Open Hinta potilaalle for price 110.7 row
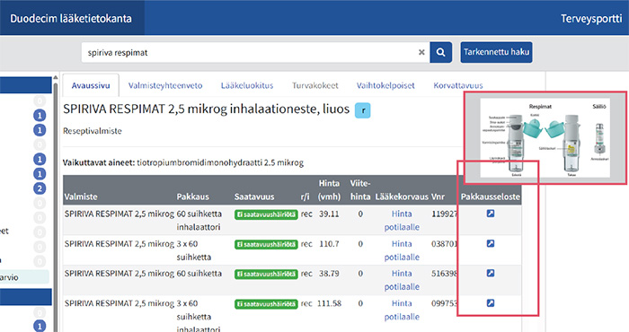Viewport: 629px width, 332px height. [x=402, y=250]
